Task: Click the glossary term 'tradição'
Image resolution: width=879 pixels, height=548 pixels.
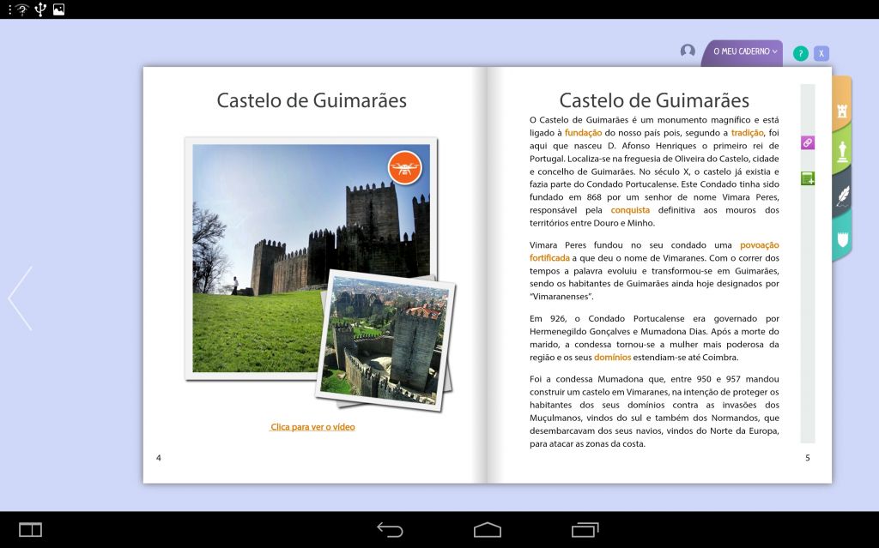Action: click(747, 133)
